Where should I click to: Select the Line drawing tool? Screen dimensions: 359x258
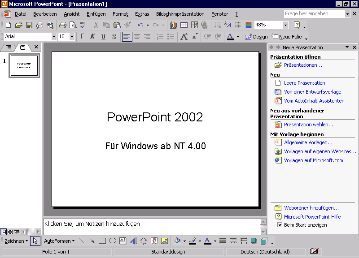[x=81, y=241]
